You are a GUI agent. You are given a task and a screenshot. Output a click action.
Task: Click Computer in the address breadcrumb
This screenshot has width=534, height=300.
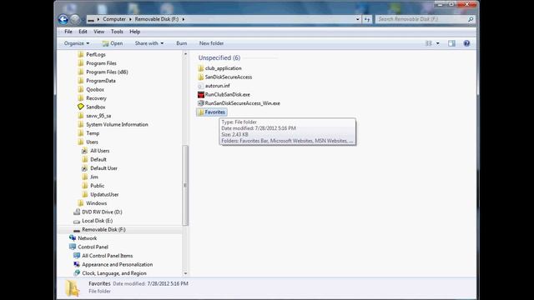[x=114, y=19]
